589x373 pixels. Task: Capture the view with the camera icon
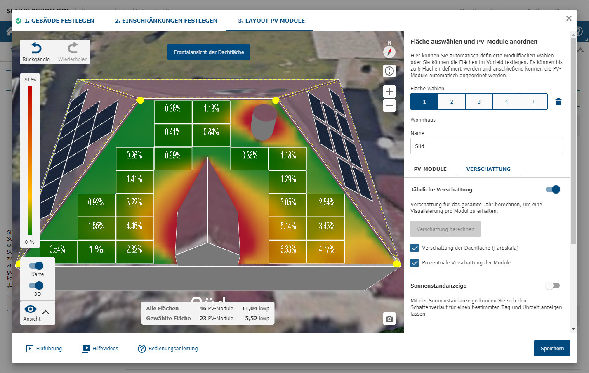pos(389,319)
